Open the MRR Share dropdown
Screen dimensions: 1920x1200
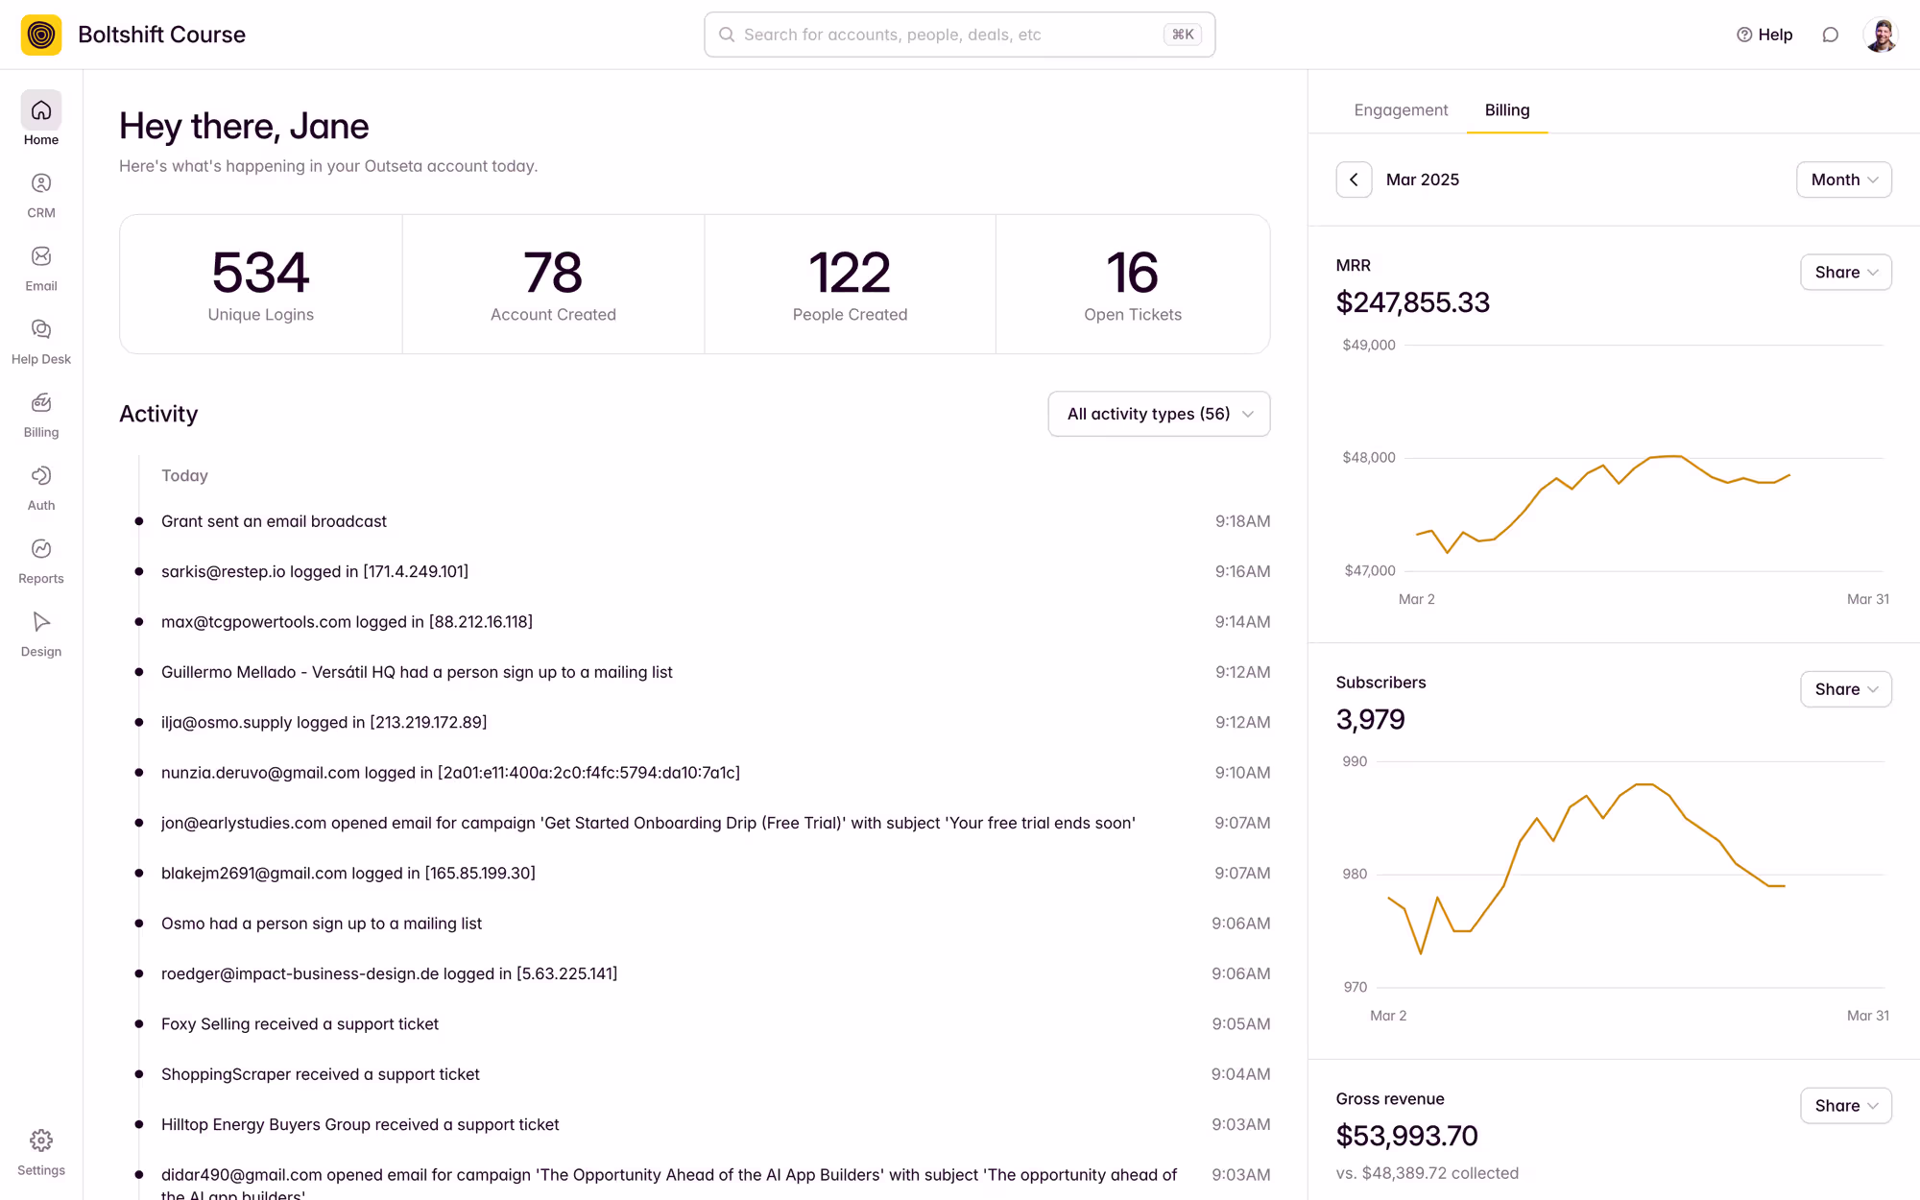click(x=1845, y=273)
